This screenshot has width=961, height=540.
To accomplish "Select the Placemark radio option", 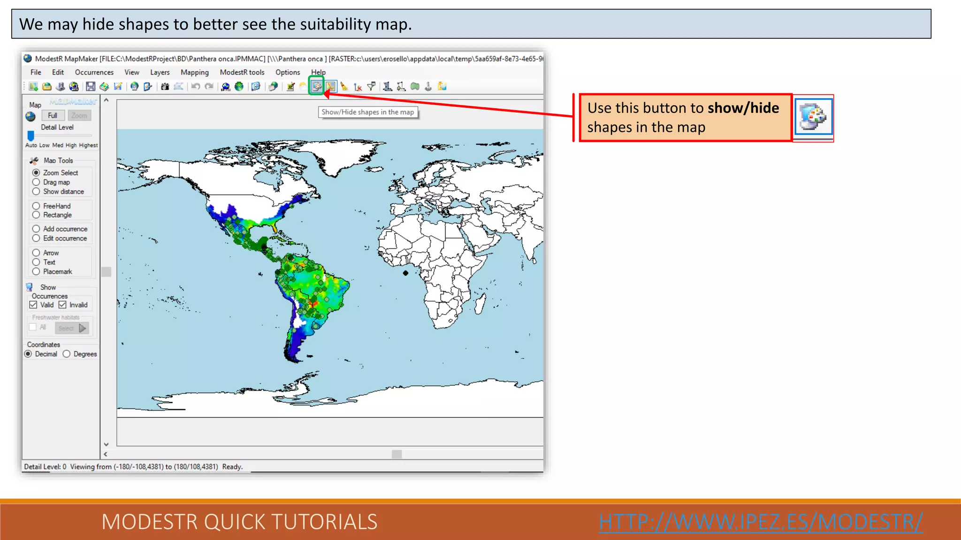I will point(36,271).
